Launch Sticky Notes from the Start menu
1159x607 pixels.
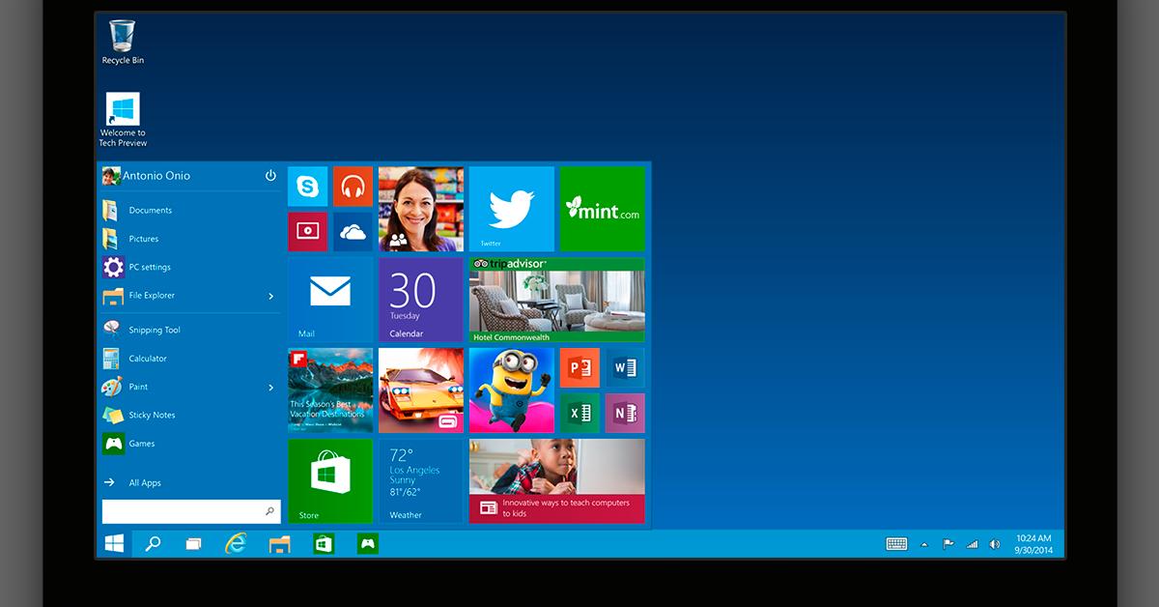pyautogui.click(x=190, y=415)
